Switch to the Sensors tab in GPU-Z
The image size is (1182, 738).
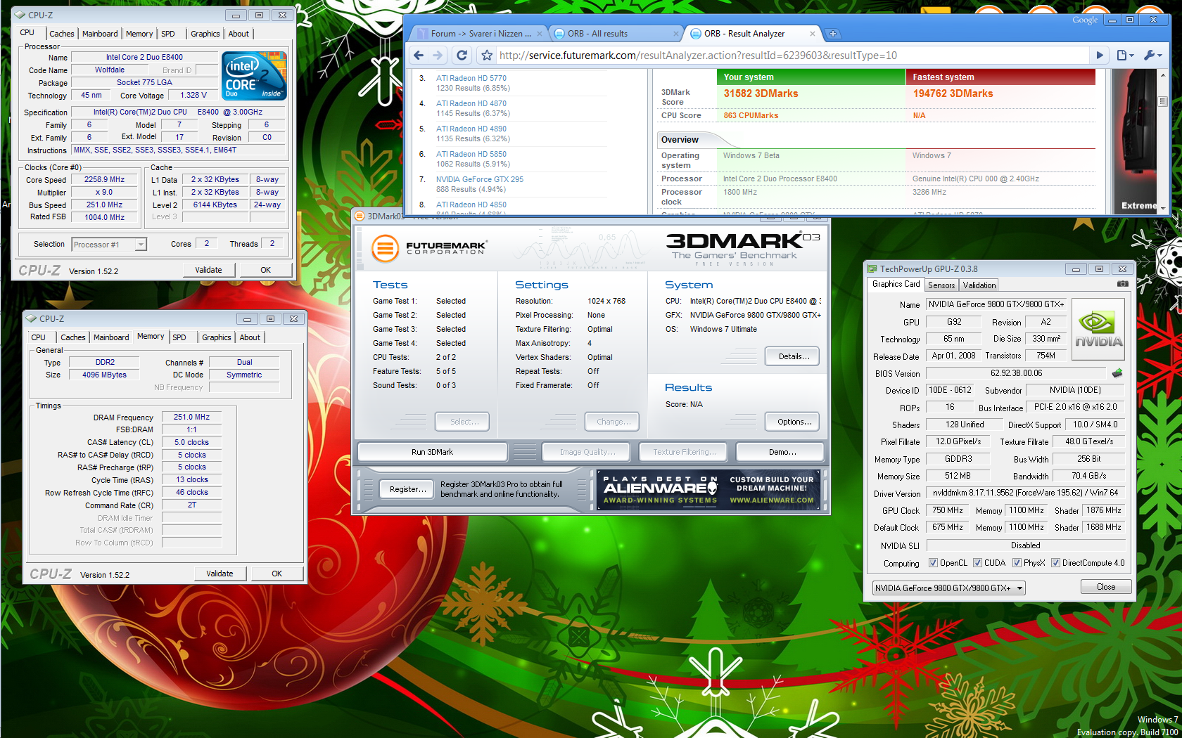pyautogui.click(x=941, y=285)
